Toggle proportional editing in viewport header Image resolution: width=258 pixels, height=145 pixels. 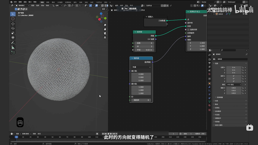point(77,6)
